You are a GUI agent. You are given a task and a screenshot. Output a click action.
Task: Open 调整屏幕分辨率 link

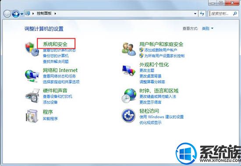152,82
